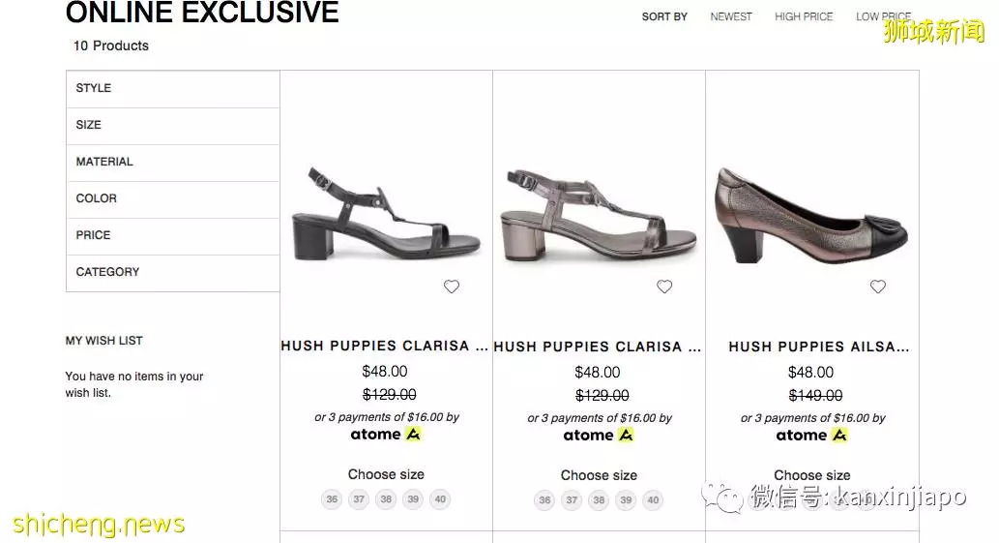999x543 pixels.
Task: Open the Hush Puppies Ailsa product title link
Action: pyautogui.click(x=819, y=347)
